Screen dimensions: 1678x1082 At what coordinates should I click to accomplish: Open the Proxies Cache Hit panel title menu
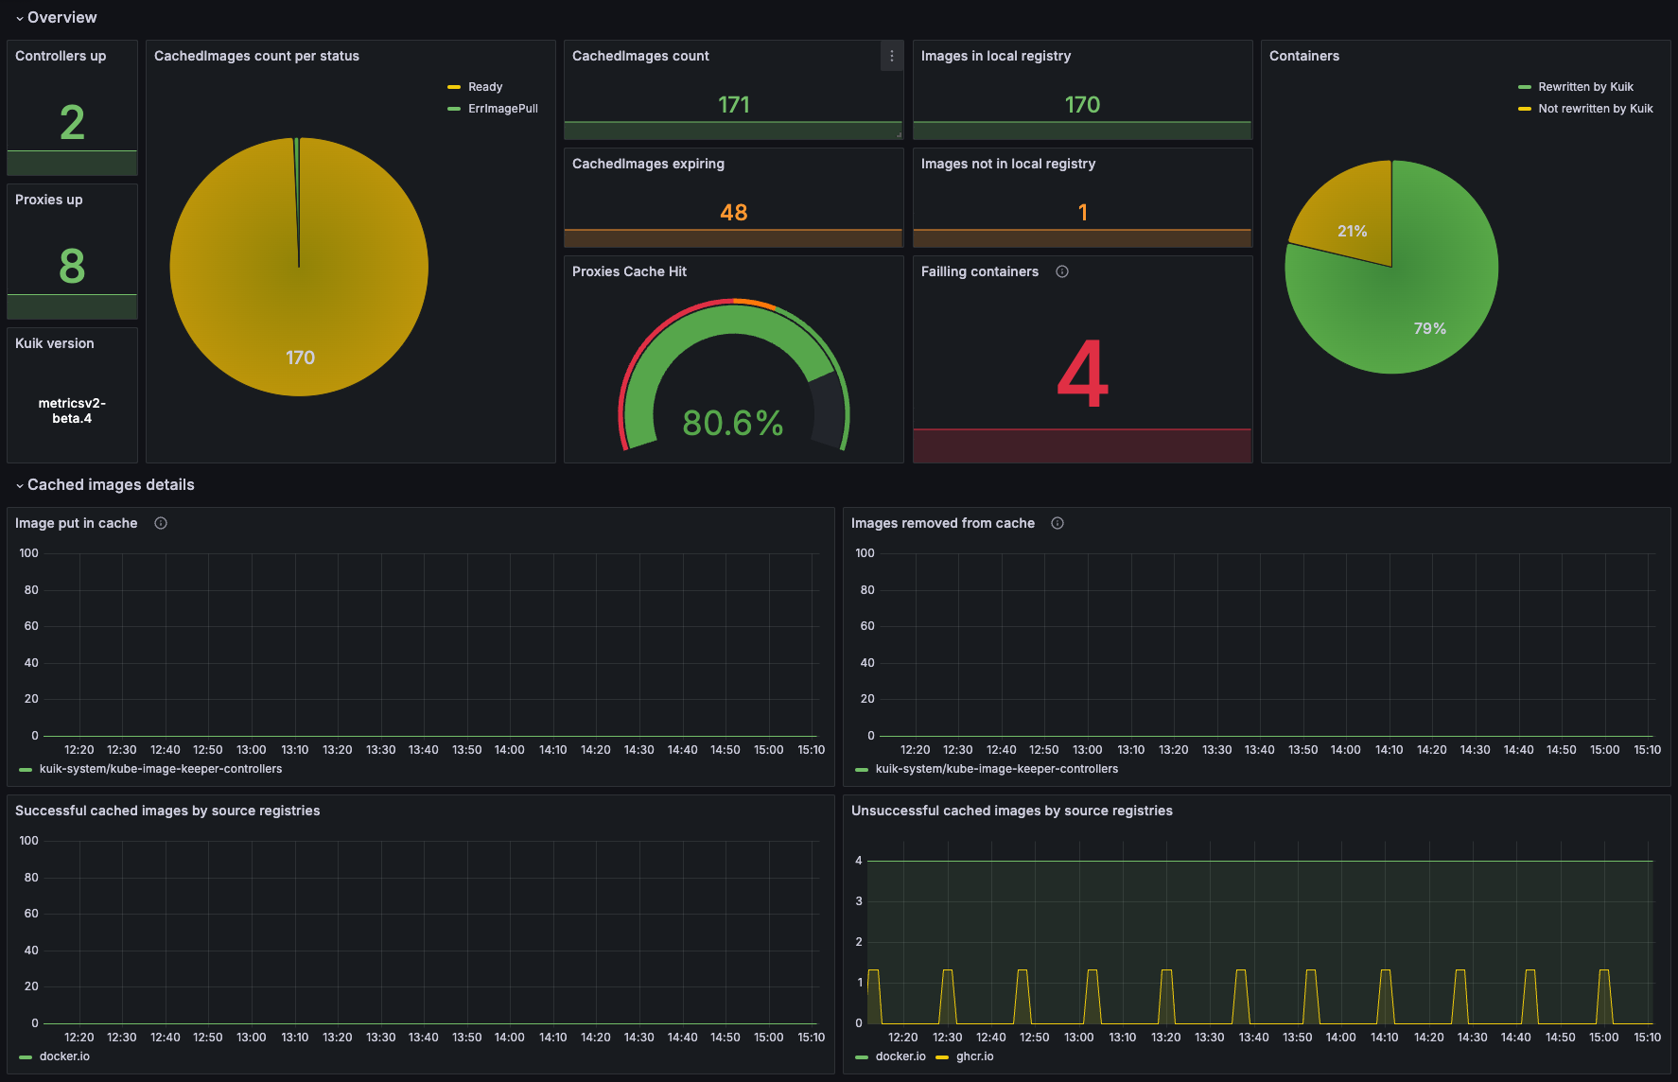click(x=629, y=271)
